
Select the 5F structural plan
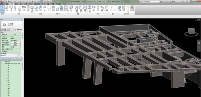(8, 72)
